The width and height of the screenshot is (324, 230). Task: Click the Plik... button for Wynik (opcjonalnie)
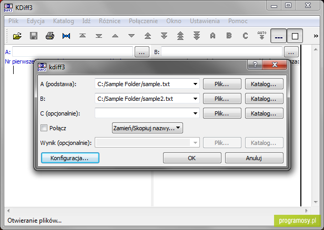coord(222,143)
